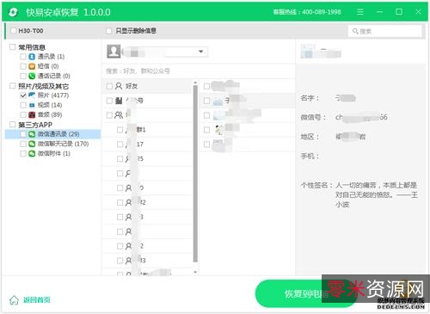
Task: Tick the 微信附件 (1) checkbox
Action: (23, 154)
